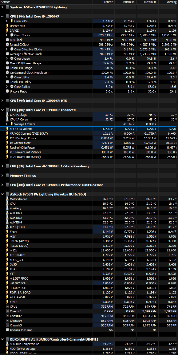
Task: Expand the Core Usage row
Action: point(7,59)
